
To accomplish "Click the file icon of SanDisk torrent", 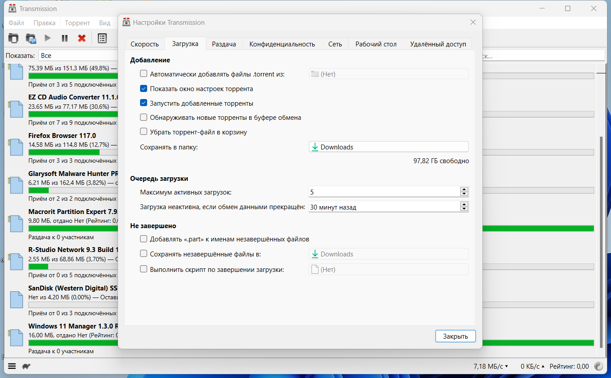I will [15, 300].
